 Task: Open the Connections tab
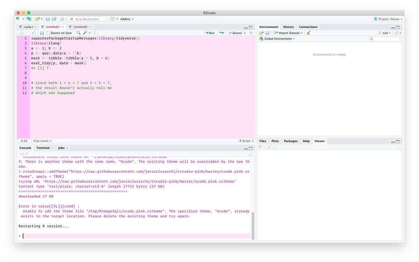(x=308, y=27)
